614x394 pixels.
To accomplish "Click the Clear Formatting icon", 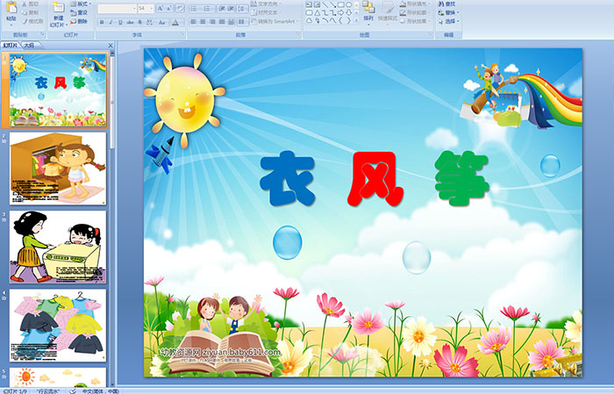I will [179, 9].
